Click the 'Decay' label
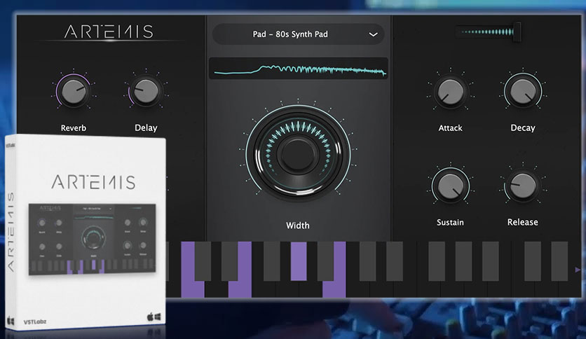Viewport: 586px width, 339px height. (x=523, y=128)
